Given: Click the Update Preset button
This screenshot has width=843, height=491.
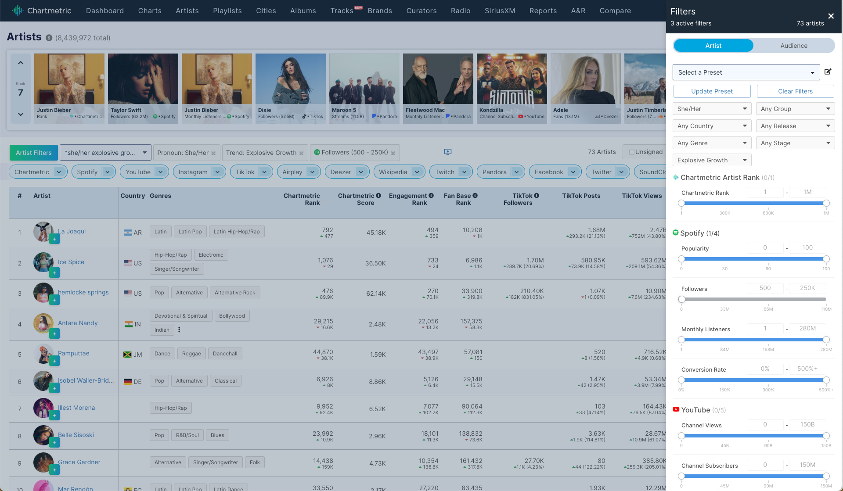Looking at the screenshot, I should (711, 91).
